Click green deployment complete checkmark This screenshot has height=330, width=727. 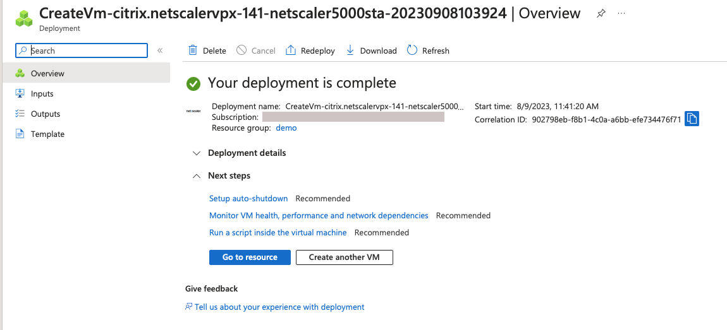193,84
